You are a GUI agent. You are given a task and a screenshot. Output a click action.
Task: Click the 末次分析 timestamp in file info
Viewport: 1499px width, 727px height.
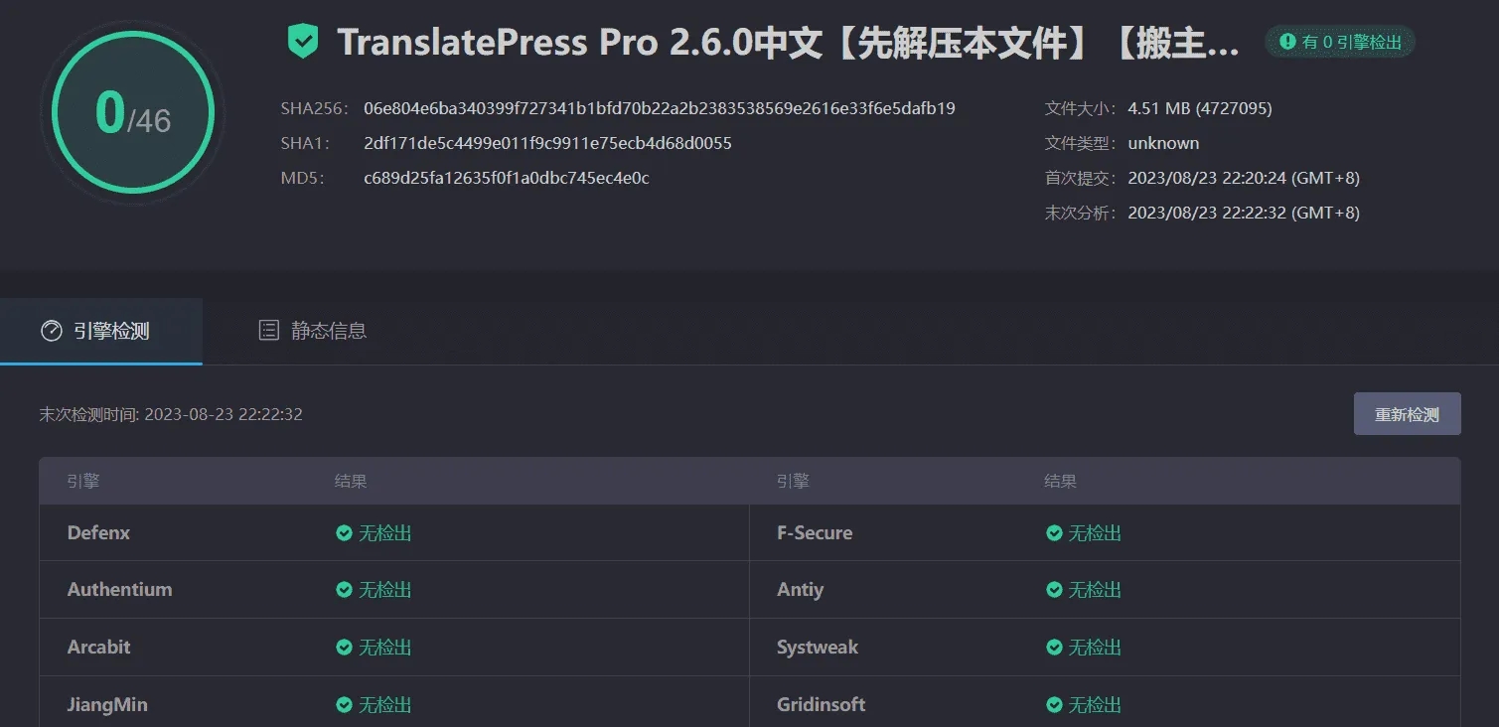[x=1244, y=213]
